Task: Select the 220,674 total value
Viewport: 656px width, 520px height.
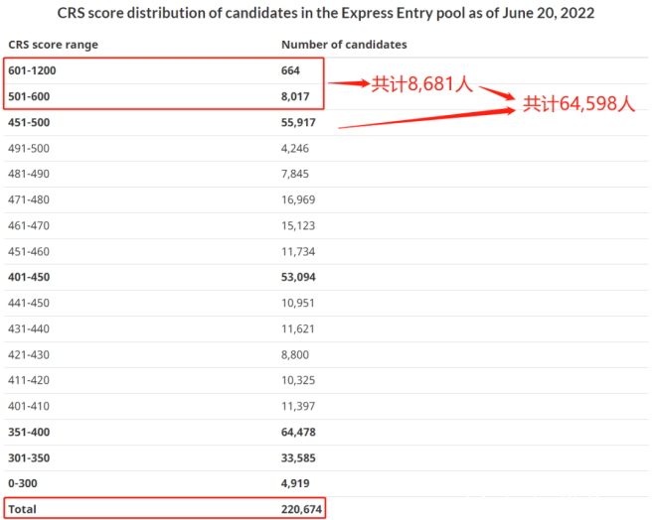Action: 301,509
